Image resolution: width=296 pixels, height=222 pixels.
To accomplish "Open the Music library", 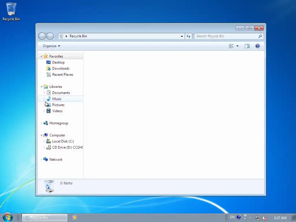I will coord(57,99).
